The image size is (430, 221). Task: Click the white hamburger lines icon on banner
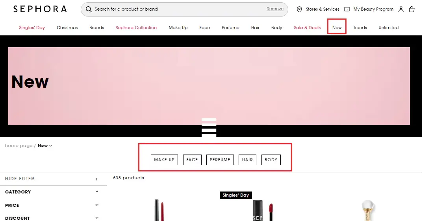(x=209, y=127)
